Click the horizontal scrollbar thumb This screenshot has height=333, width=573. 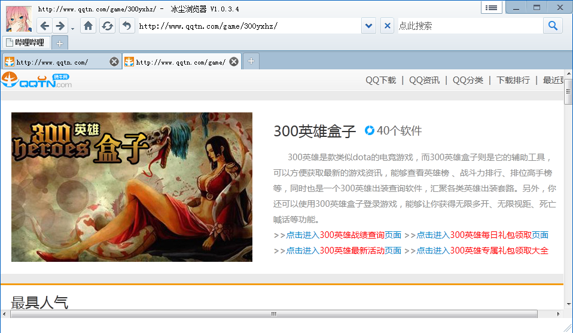coord(274,314)
